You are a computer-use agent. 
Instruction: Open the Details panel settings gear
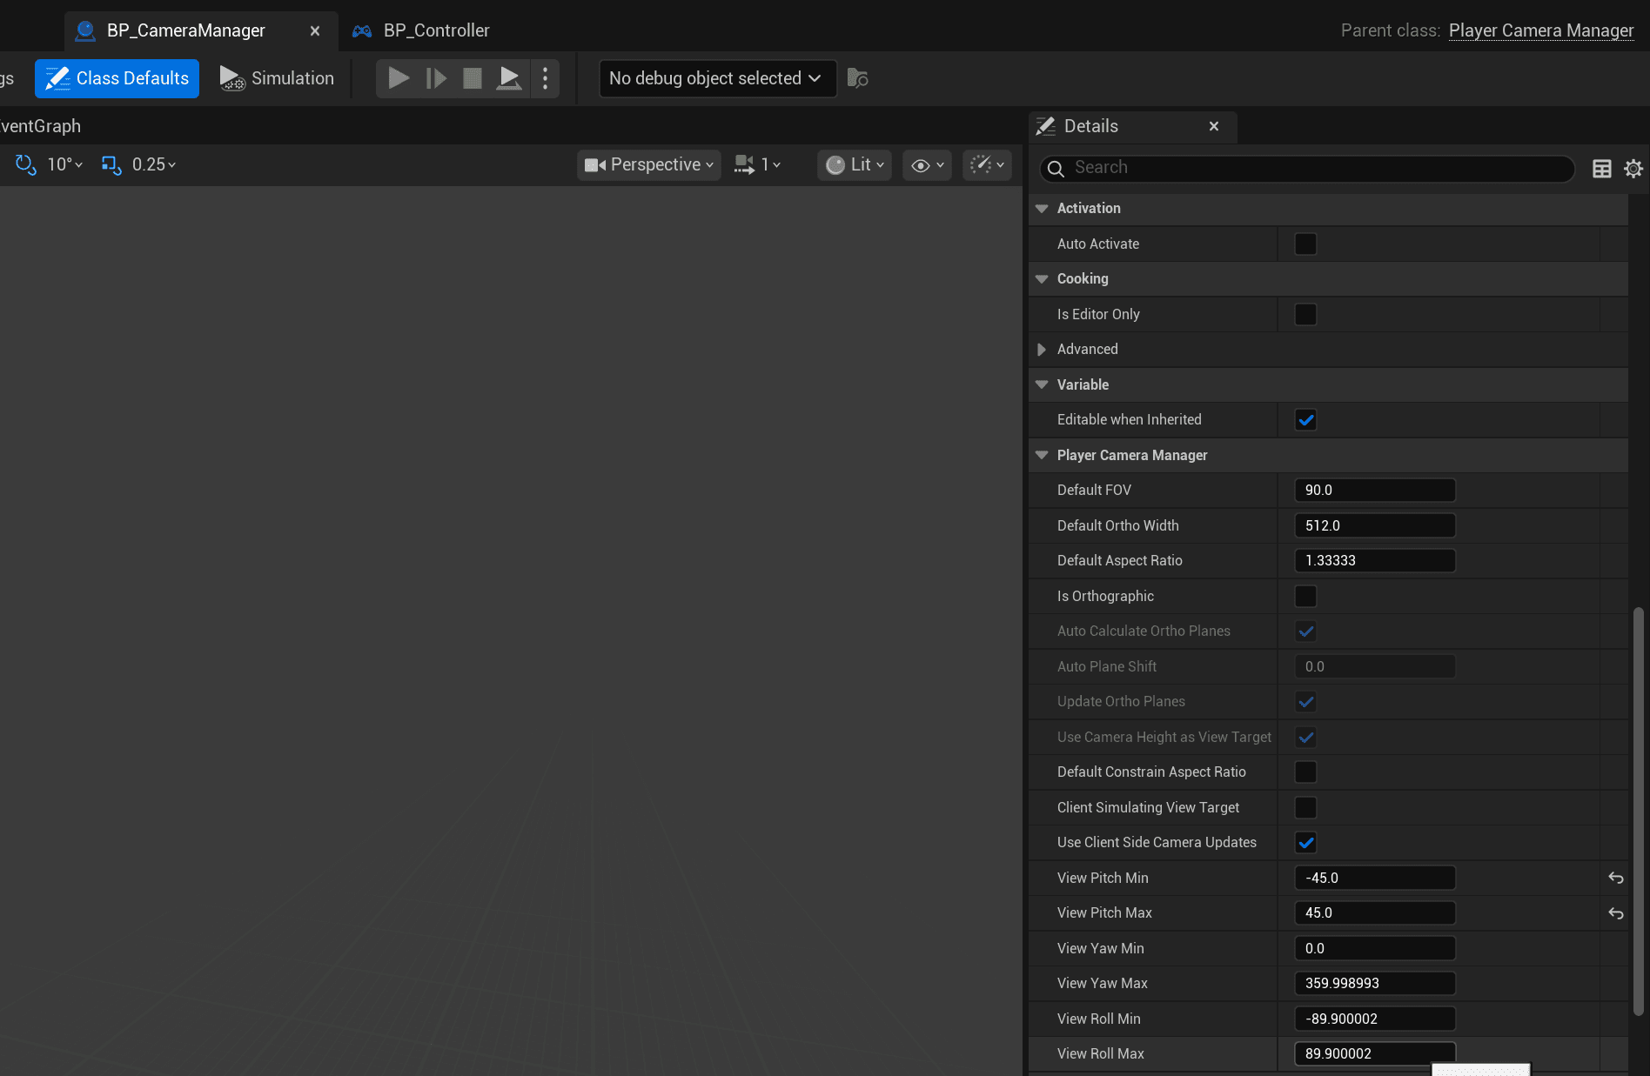click(1633, 168)
